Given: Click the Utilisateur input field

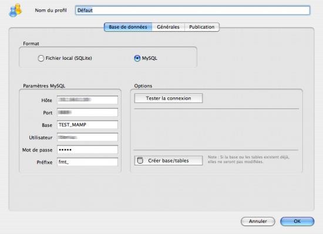Looking at the screenshot, I should coord(88,137).
